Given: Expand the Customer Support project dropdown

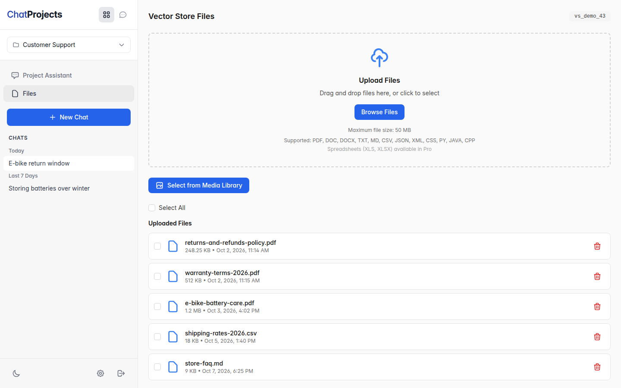Looking at the screenshot, I should (69, 45).
